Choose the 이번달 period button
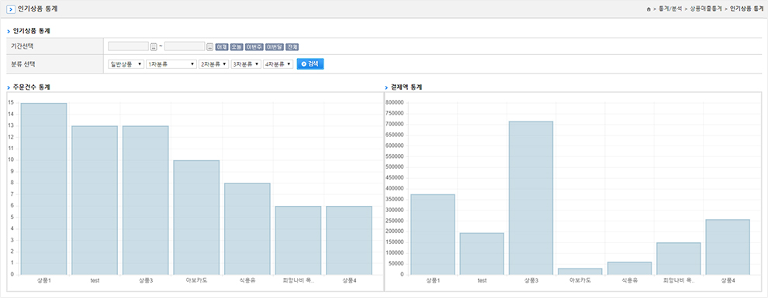The width and height of the screenshot is (768, 298). click(275, 47)
